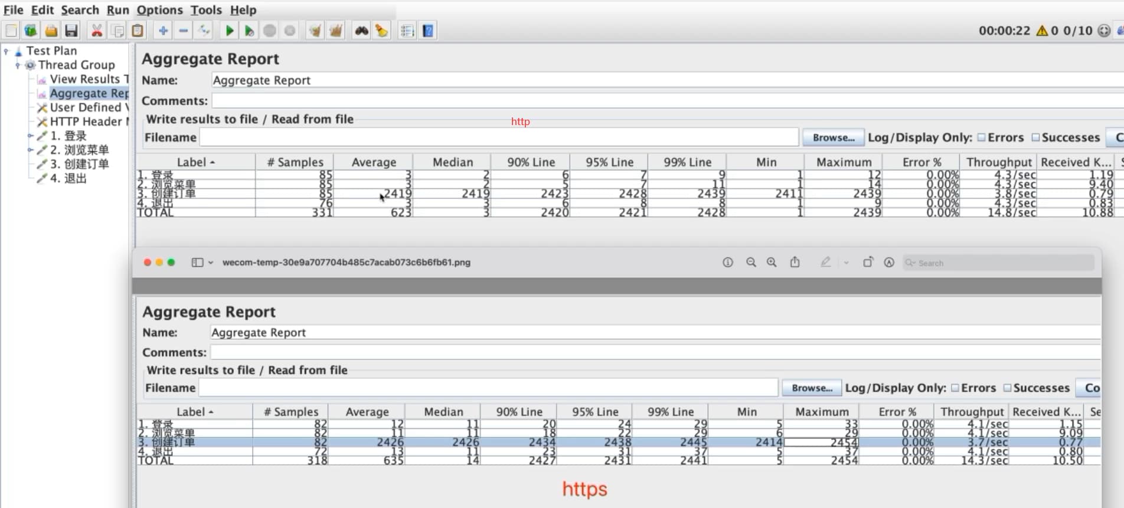Click the Preview share icon
The image size is (1124, 508).
(795, 262)
